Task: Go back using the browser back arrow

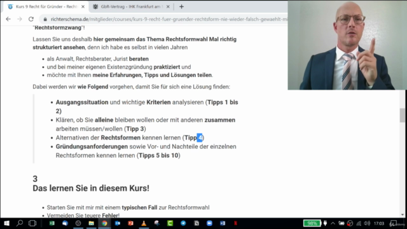Action: click(8, 19)
